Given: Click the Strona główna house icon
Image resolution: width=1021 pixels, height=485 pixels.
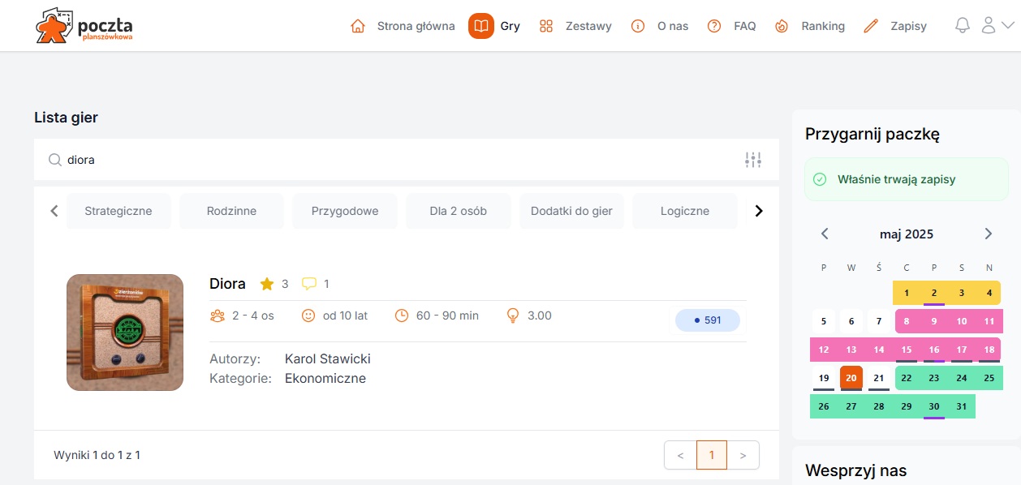Looking at the screenshot, I should [358, 26].
